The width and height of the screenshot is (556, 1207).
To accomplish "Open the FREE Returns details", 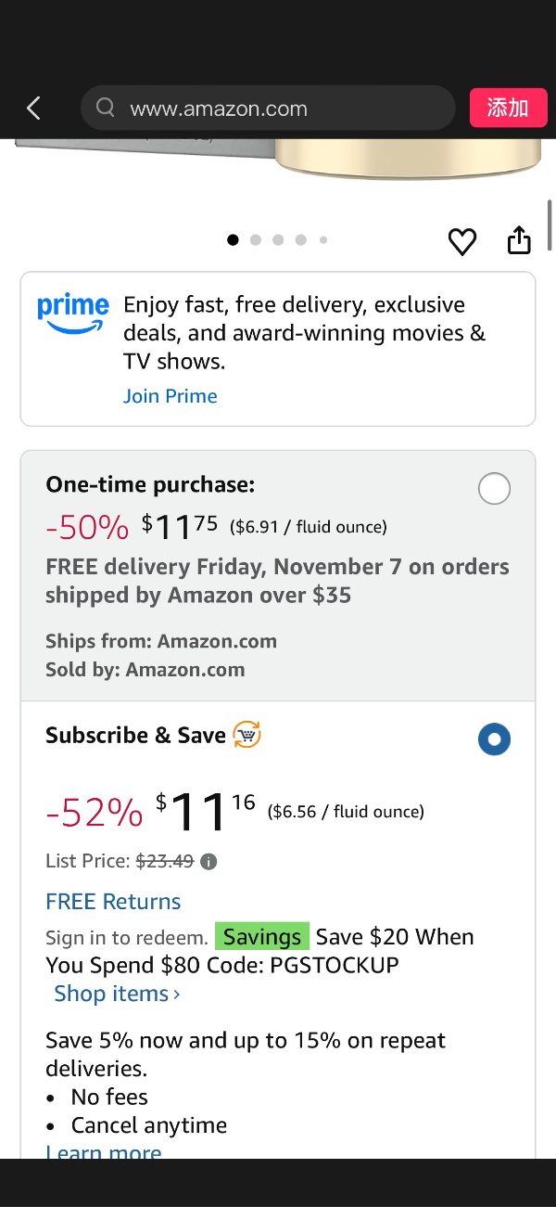I will [x=113, y=902].
